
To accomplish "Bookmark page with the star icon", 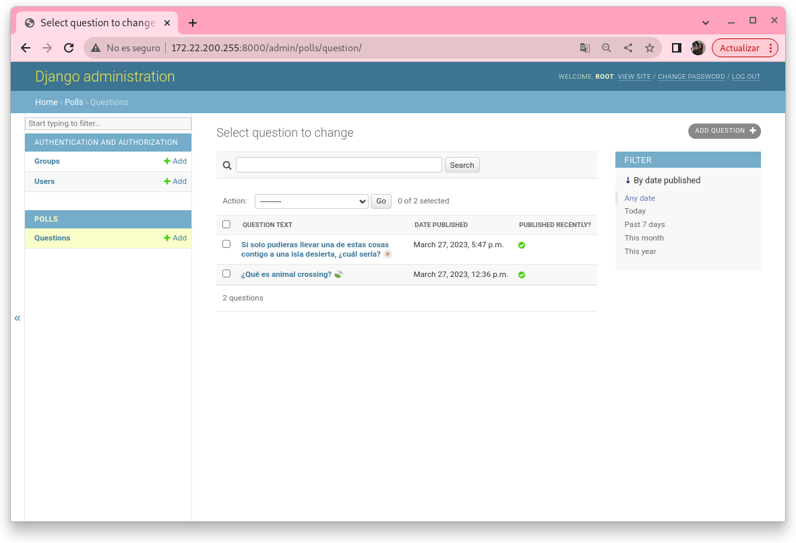I will pos(649,48).
